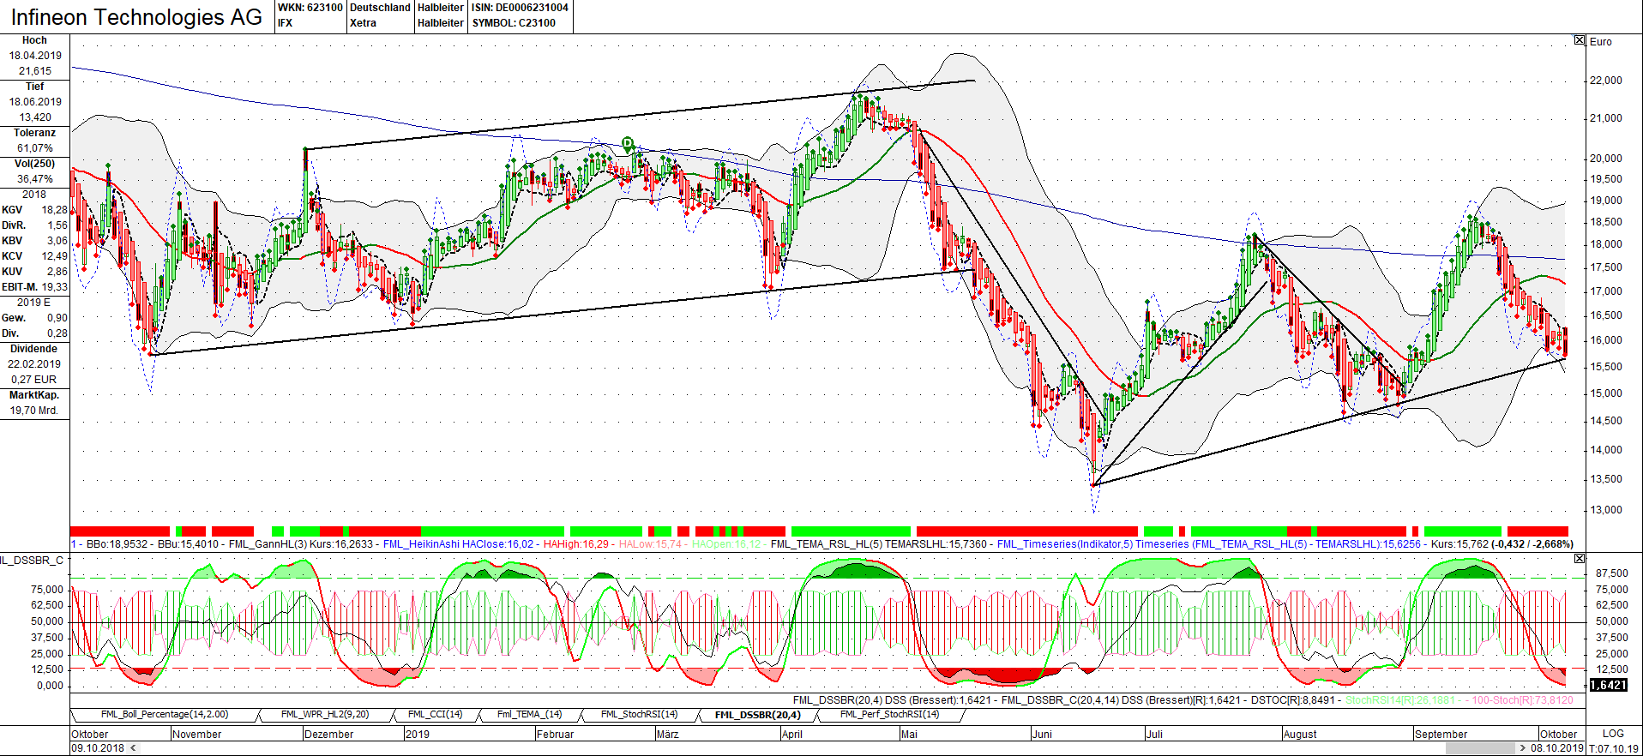
Task: Click the 87,500 indicator axis label
Action: tap(1611, 573)
